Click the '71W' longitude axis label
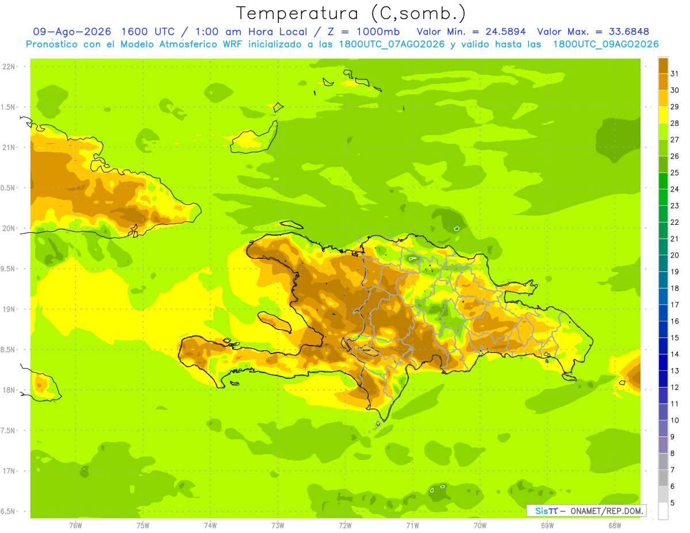The width and height of the screenshot is (690, 533). (x=412, y=525)
